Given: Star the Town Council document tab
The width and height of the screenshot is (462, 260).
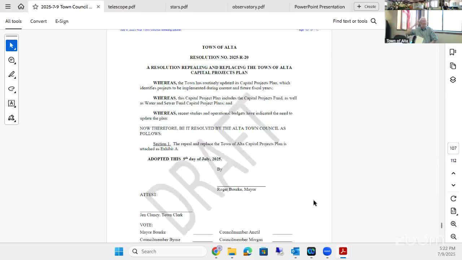Looking at the screenshot, I should click(35, 6).
